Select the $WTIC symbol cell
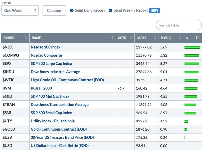Image resolution: width=203 pixels, height=151 pixels. pos(15,80)
